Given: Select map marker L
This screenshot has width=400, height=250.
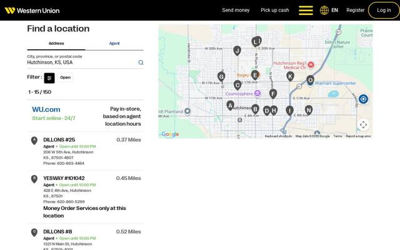Looking at the screenshot, I should [x=255, y=42].
